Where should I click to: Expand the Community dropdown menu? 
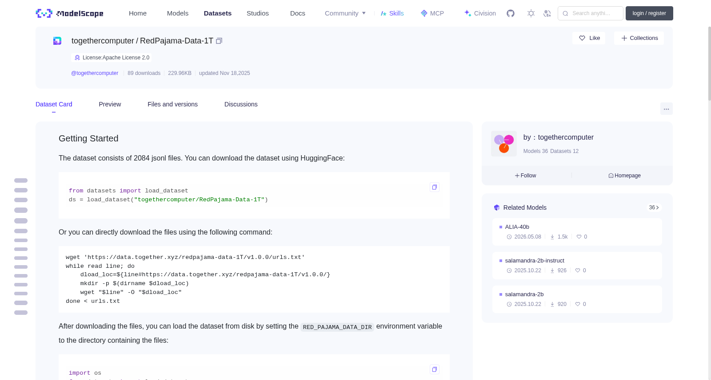click(345, 13)
